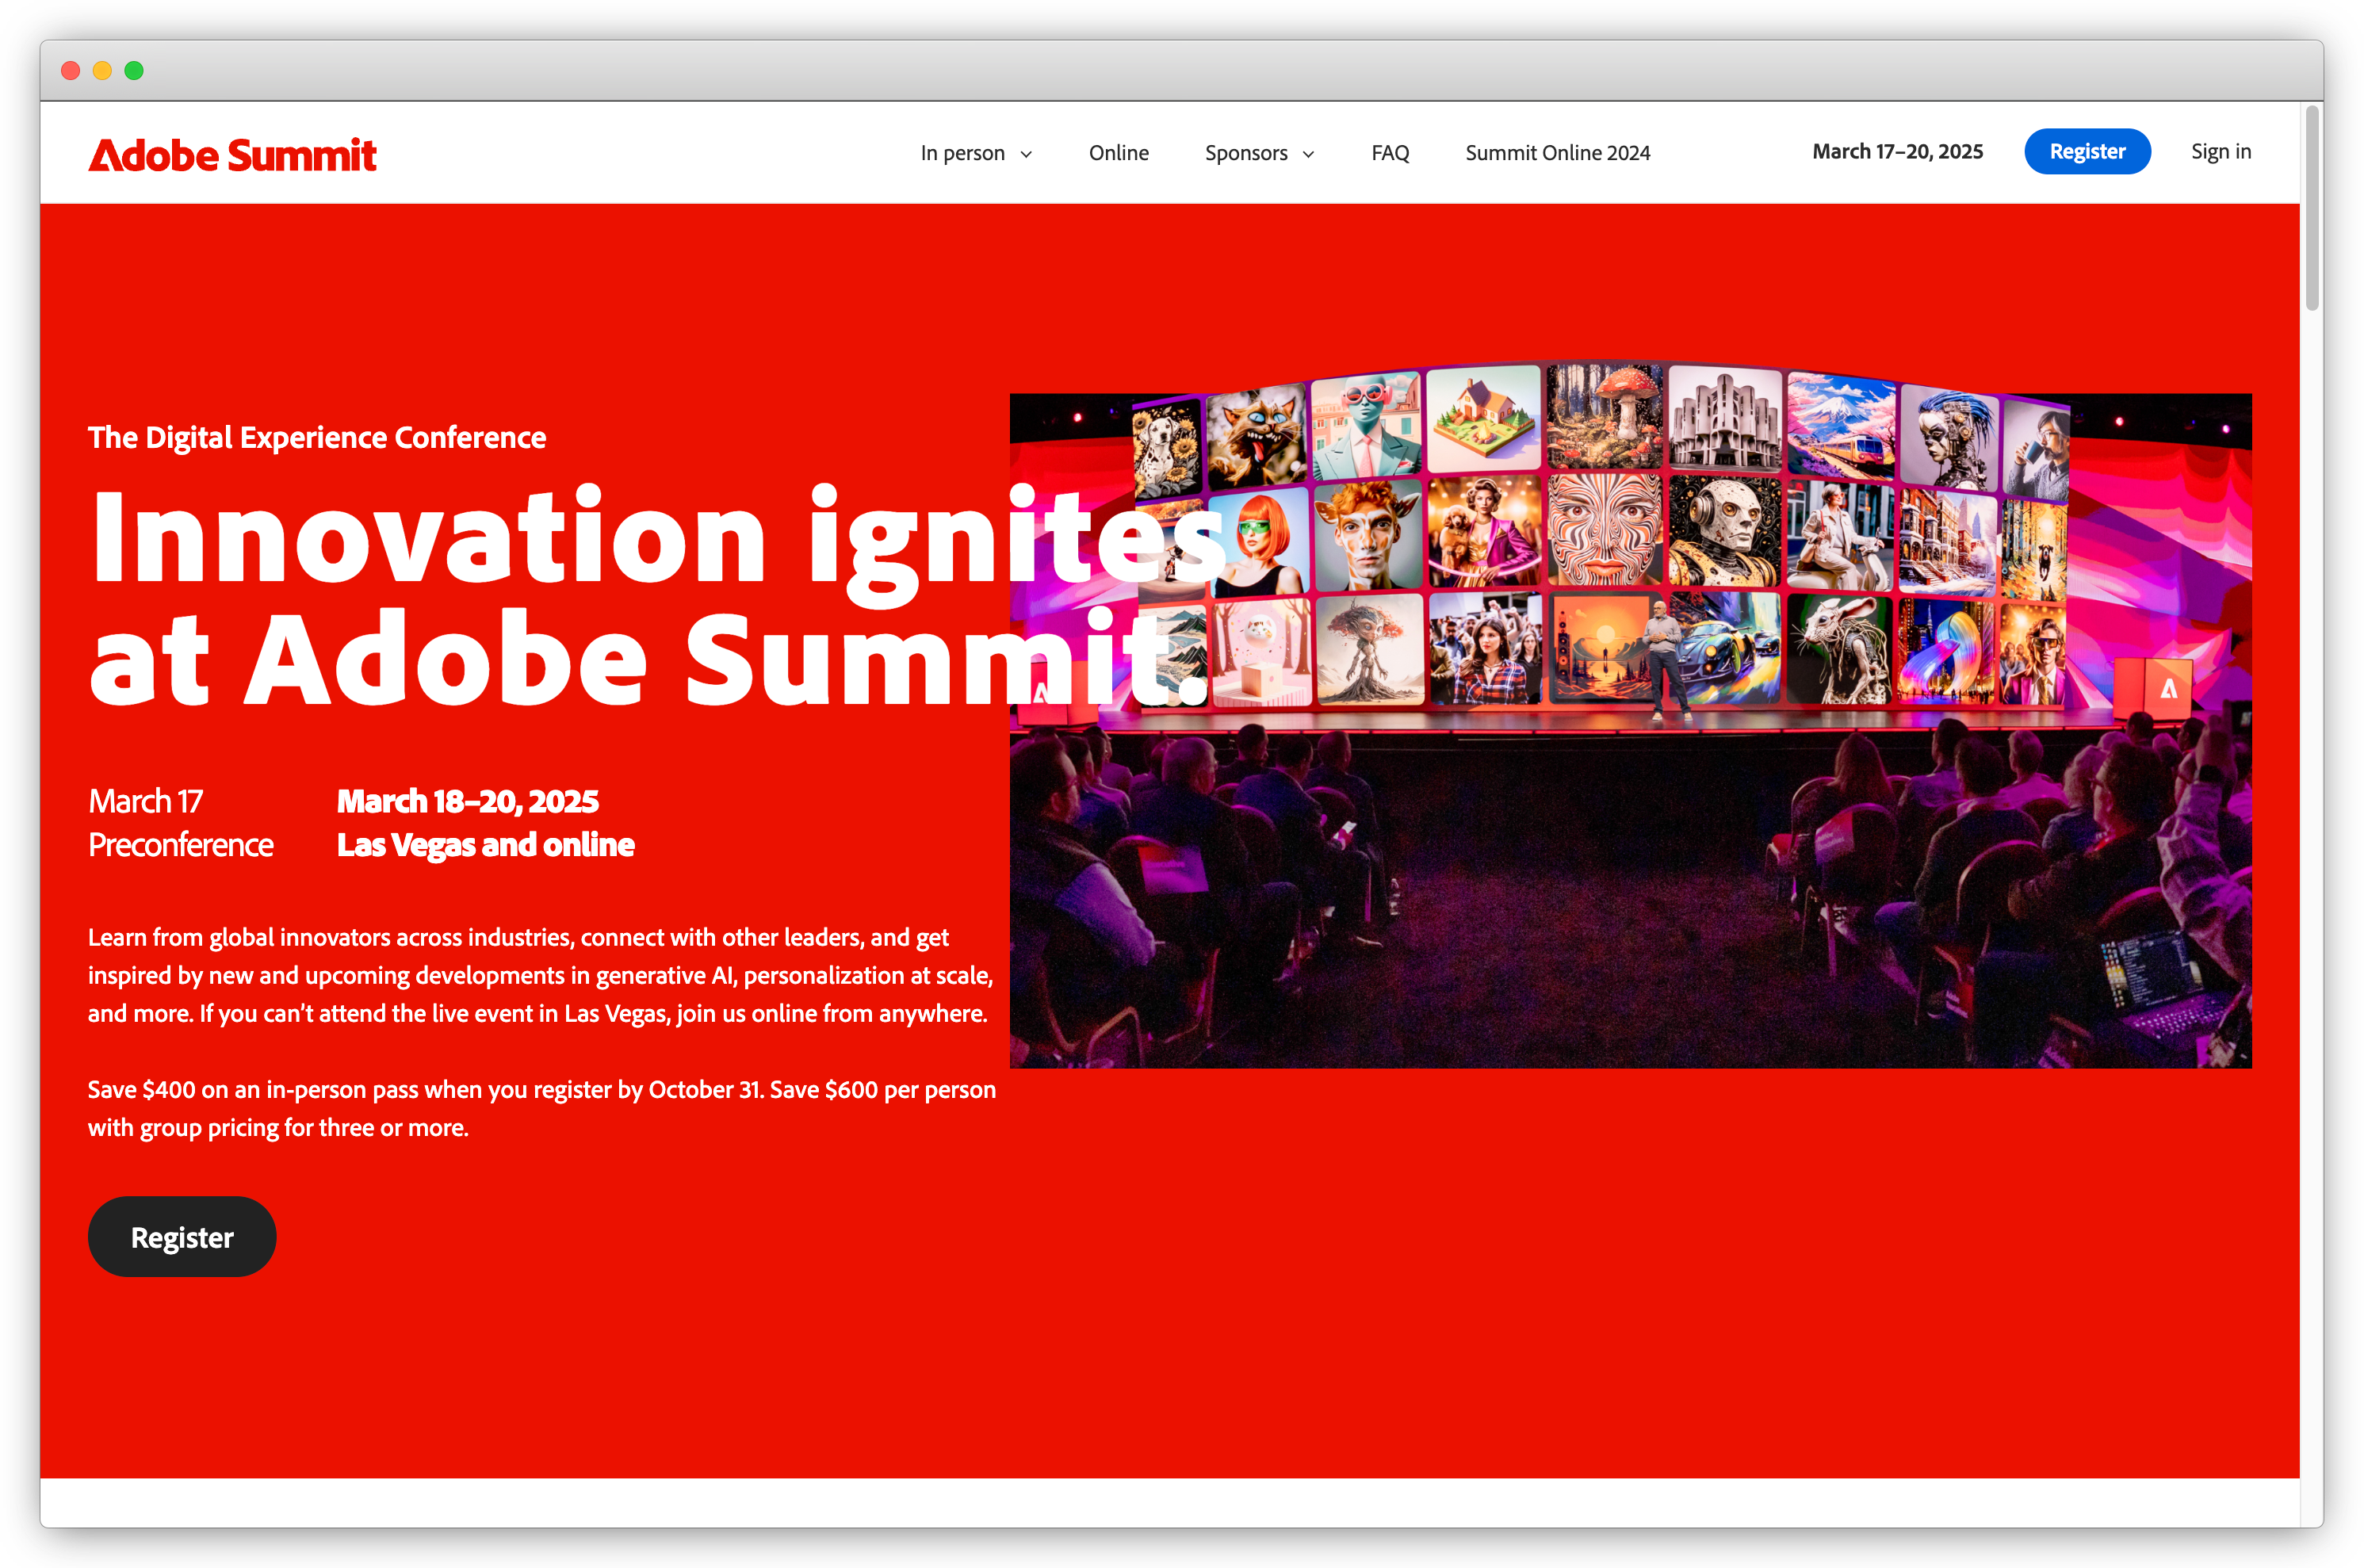
Task: Minimize the window with yellow button
Action: pos(102,70)
